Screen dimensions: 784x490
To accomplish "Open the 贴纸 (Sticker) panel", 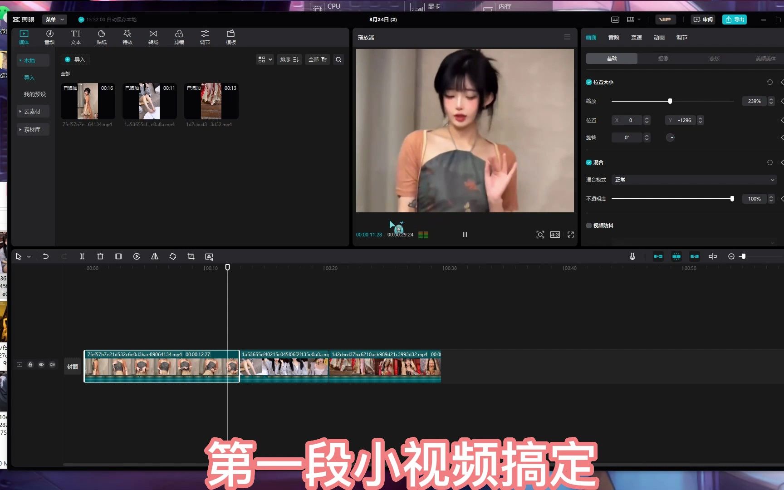I will click(101, 36).
